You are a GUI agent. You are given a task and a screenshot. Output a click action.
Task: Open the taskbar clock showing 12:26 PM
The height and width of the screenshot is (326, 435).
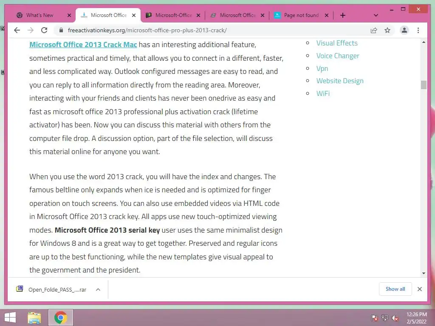pos(417,318)
